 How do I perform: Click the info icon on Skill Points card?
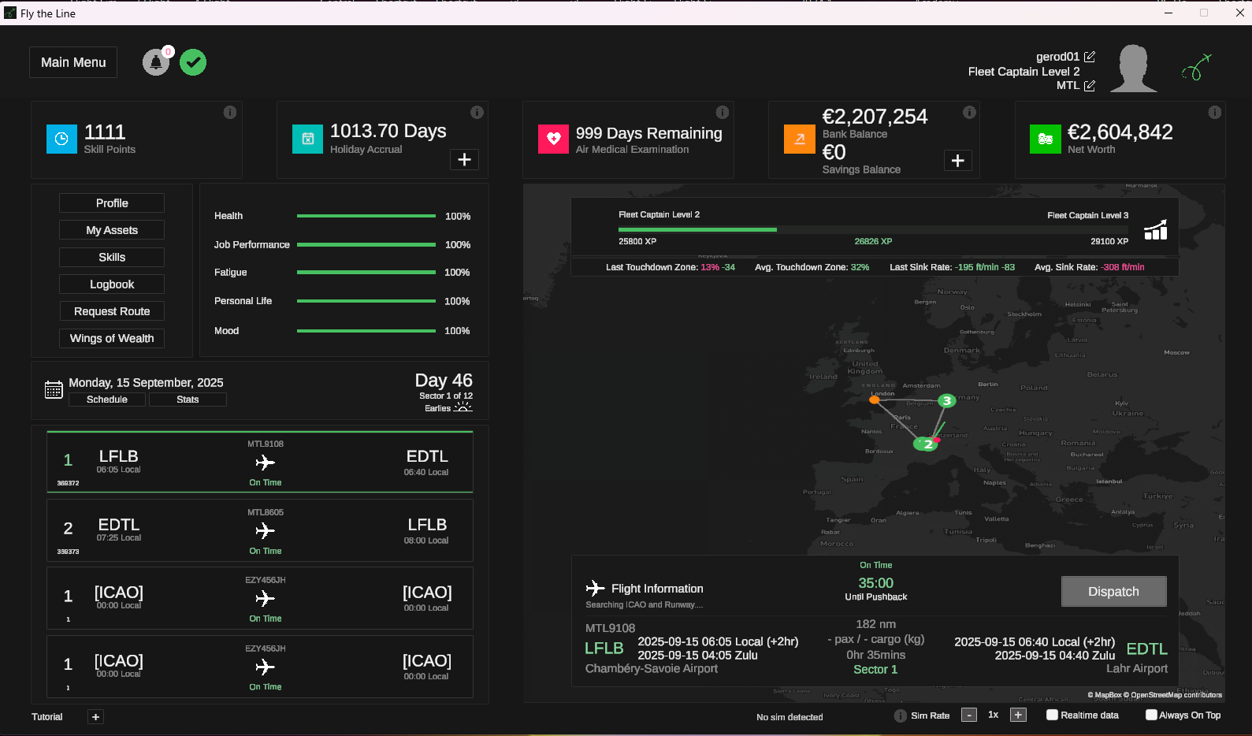tap(230, 113)
